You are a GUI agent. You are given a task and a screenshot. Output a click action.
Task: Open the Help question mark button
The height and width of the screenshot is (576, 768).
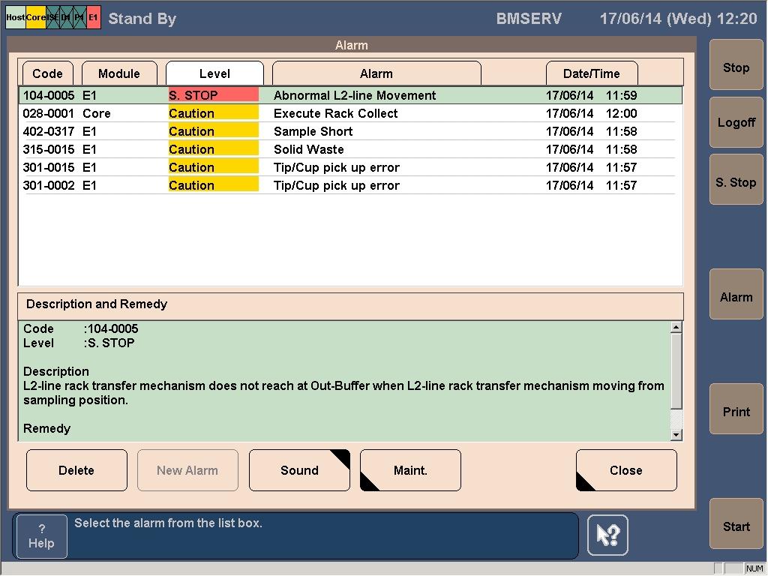point(42,536)
